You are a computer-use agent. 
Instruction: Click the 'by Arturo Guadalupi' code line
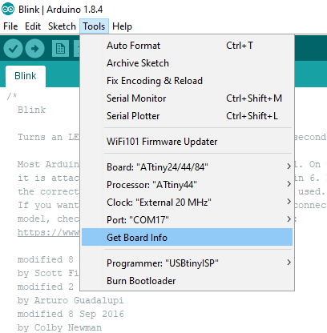[x=71, y=300]
